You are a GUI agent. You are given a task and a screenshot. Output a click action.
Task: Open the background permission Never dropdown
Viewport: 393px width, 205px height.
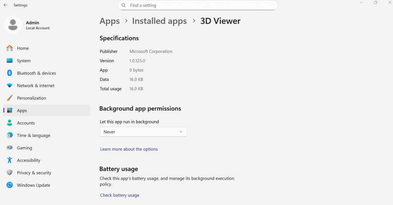click(144, 132)
